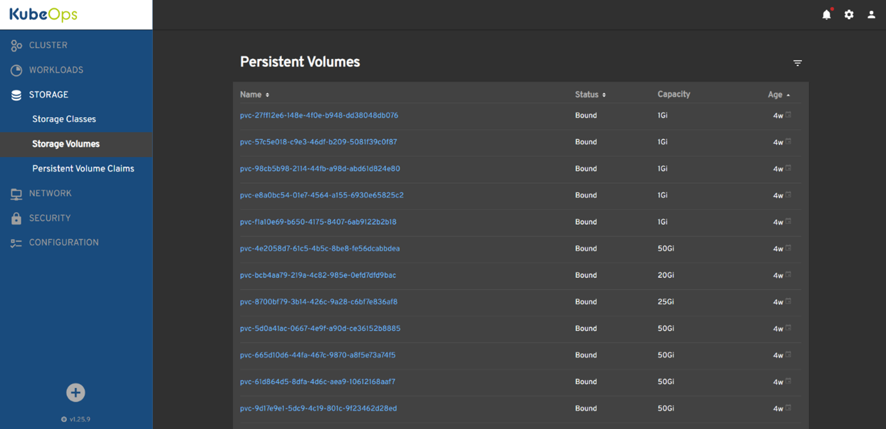Click the Configuration checklist icon

[16, 243]
